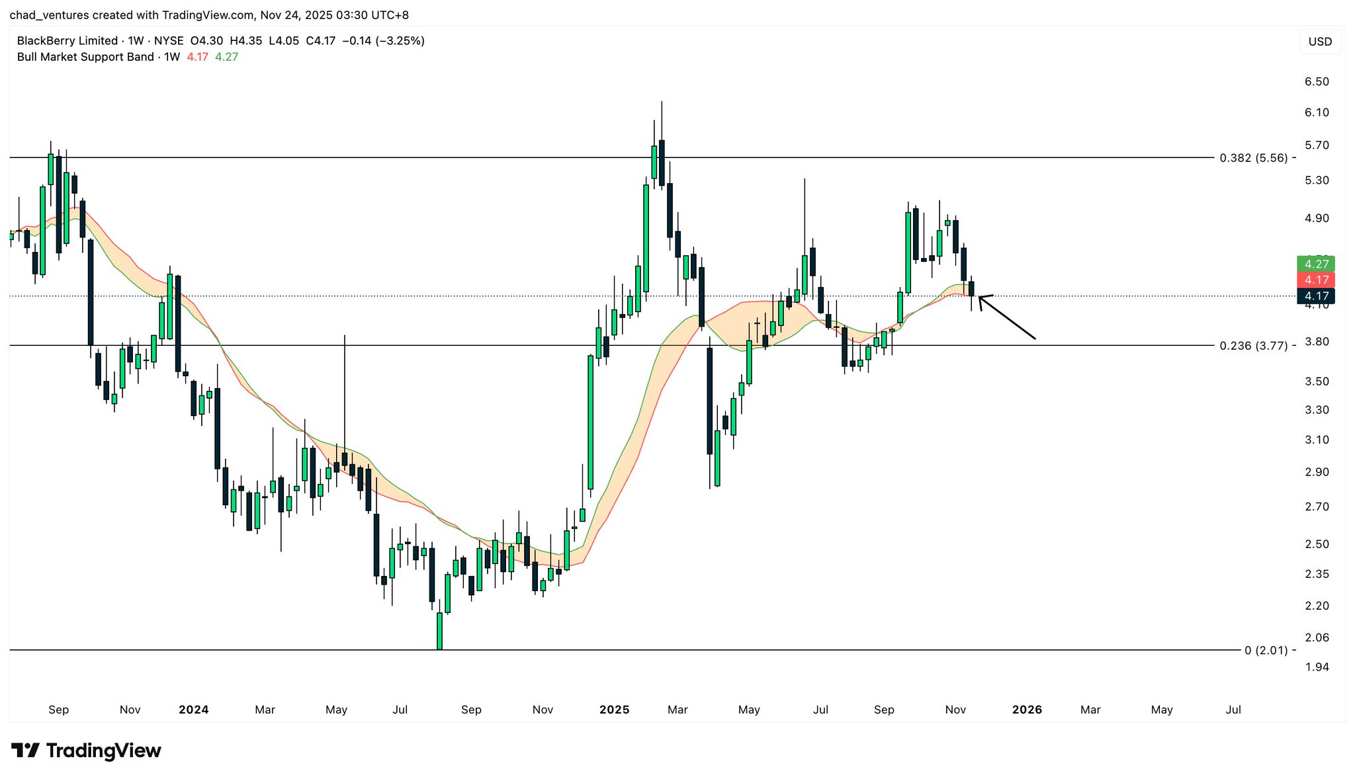Click the 1W interval in symbol legend

coord(134,41)
